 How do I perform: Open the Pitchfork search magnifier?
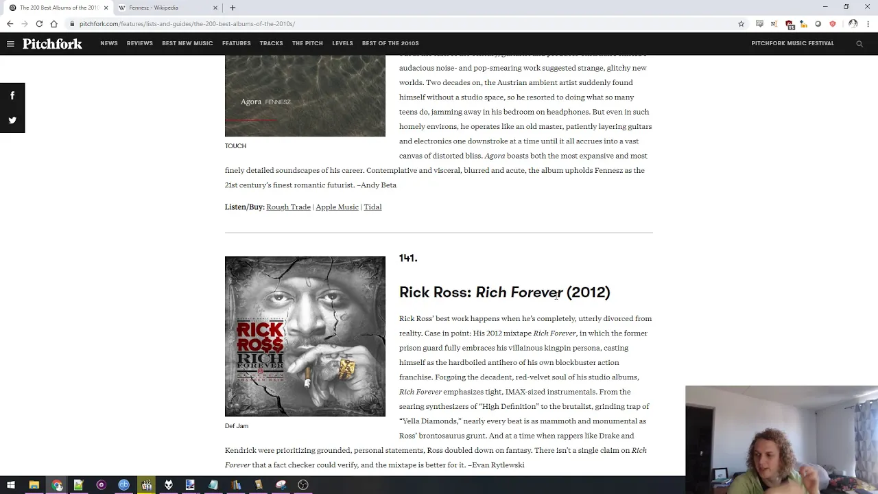pos(859,43)
